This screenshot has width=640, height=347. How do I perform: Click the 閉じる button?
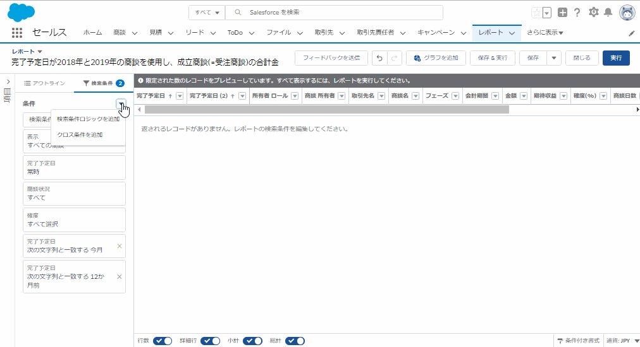[x=582, y=58]
